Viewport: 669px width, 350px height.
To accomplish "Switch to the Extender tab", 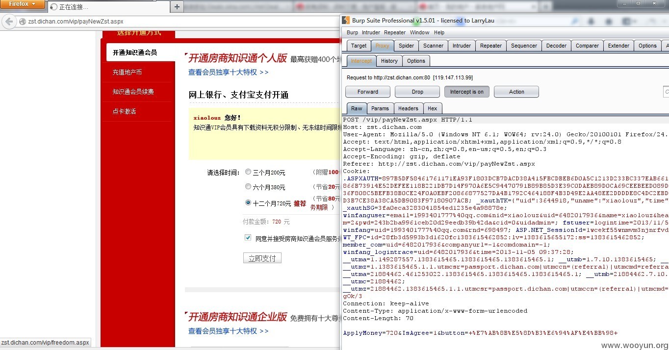I will pos(618,46).
